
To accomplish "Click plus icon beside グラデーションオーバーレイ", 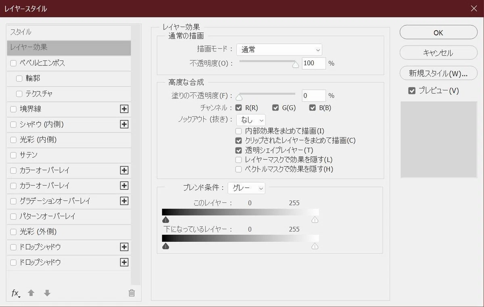I will coord(124,201).
